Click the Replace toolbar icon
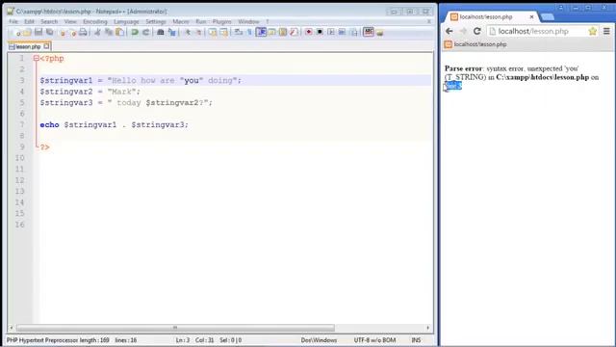 click(x=171, y=32)
